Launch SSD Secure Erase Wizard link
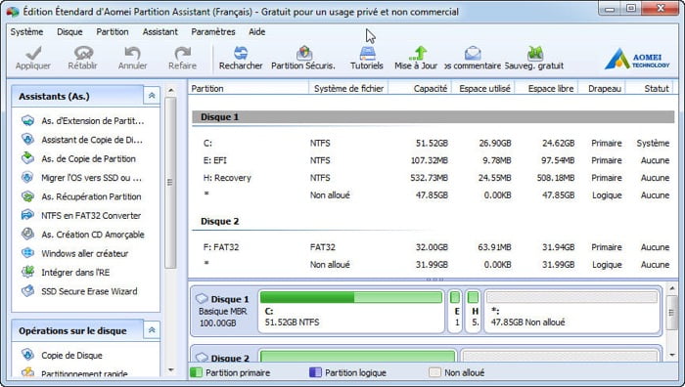The height and width of the screenshot is (387, 685). (89, 291)
